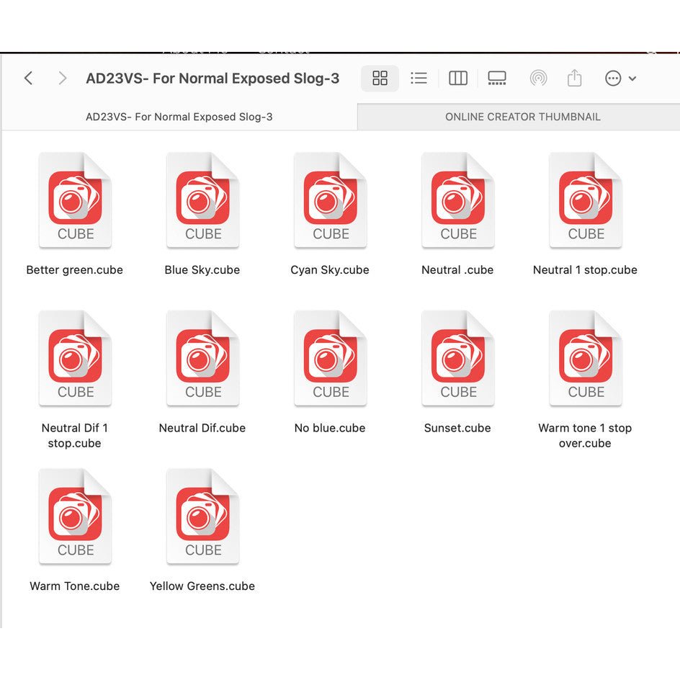Click the 'Warm Tone.cube' filename
Viewport: 680px width, 680px height.
coord(75,586)
